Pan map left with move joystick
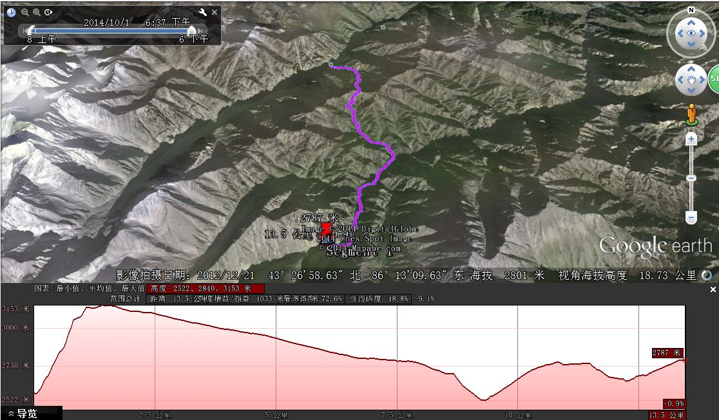This screenshot has width=719, height=420. tap(680, 80)
